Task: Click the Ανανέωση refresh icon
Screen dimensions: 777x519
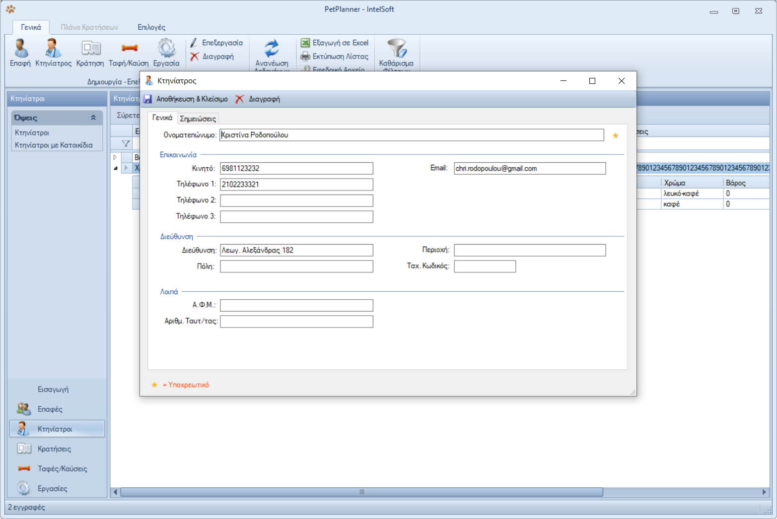Action: (x=272, y=49)
